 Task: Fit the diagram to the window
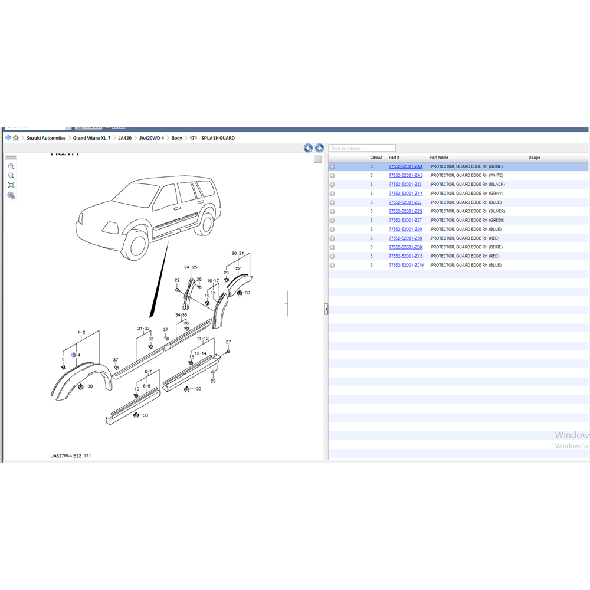tap(11, 185)
